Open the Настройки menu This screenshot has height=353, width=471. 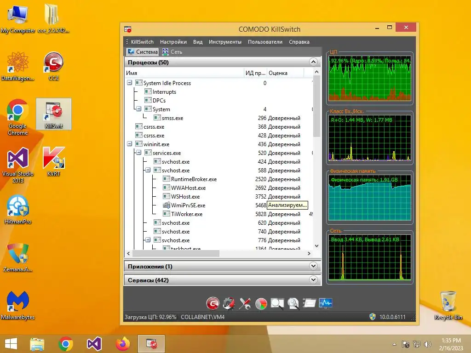[x=173, y=42]
